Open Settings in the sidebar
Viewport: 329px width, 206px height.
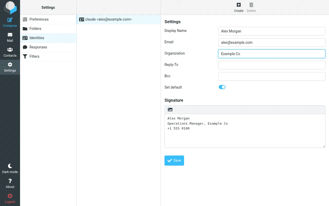(x=10, y=67)
